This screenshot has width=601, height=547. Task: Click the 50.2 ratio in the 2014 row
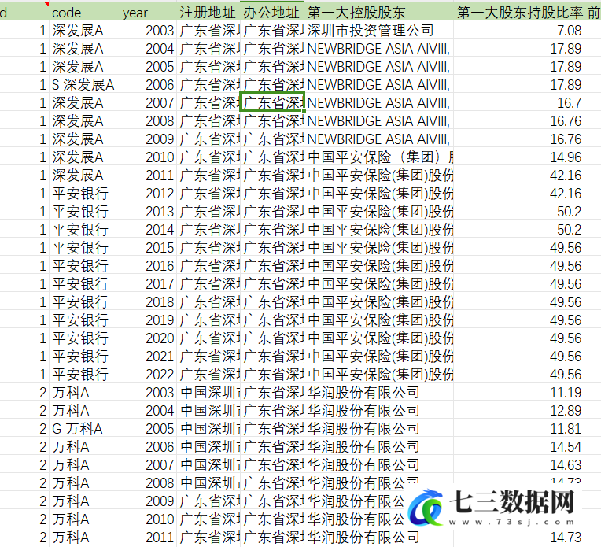pos(518,229)
